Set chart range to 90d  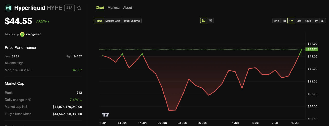299,21
